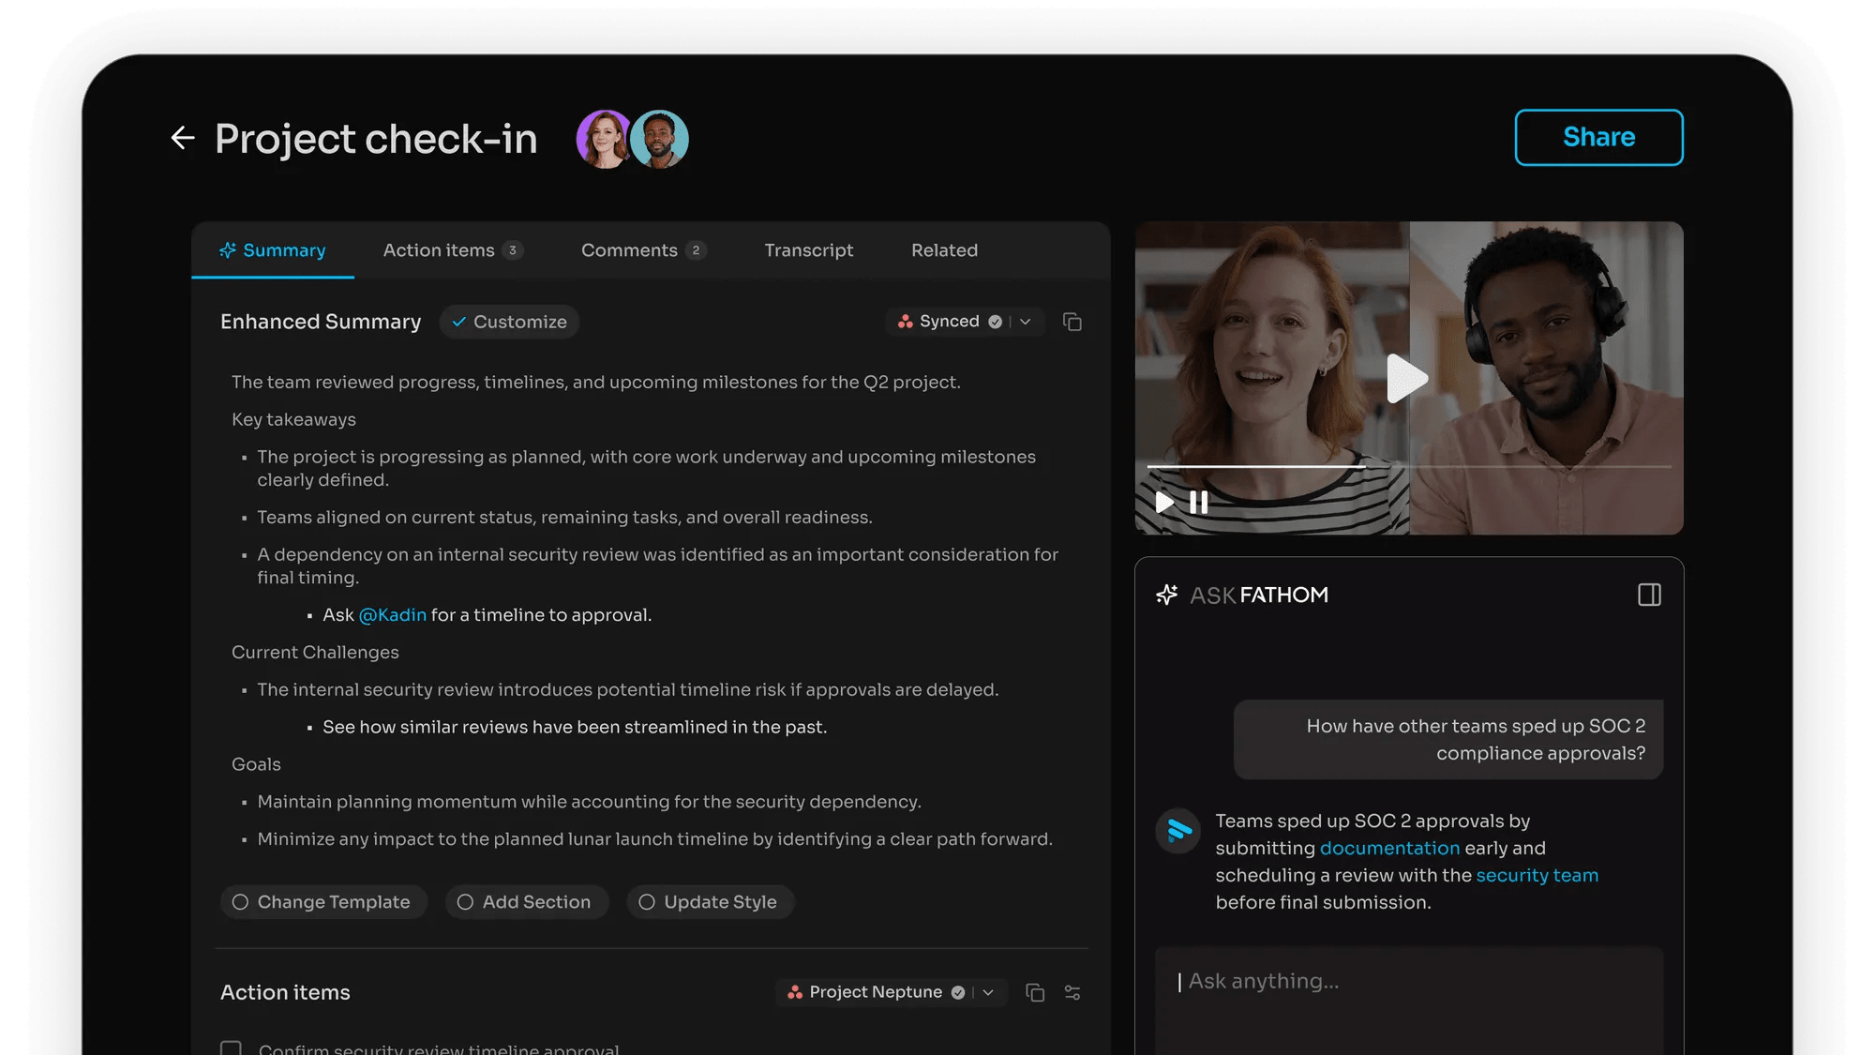Click the Ask anything input field

(x=1409, y=1000)
